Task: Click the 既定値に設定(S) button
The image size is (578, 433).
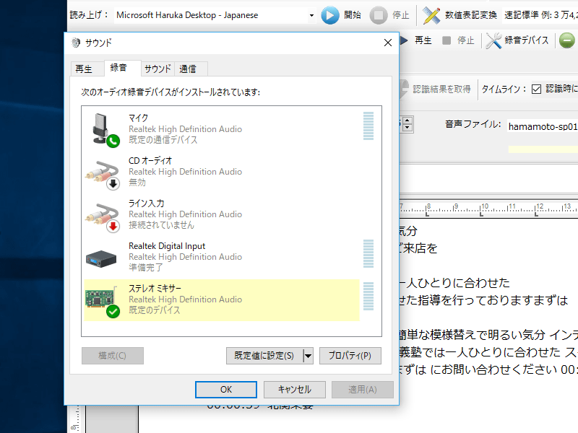Action: coord(264,356)
